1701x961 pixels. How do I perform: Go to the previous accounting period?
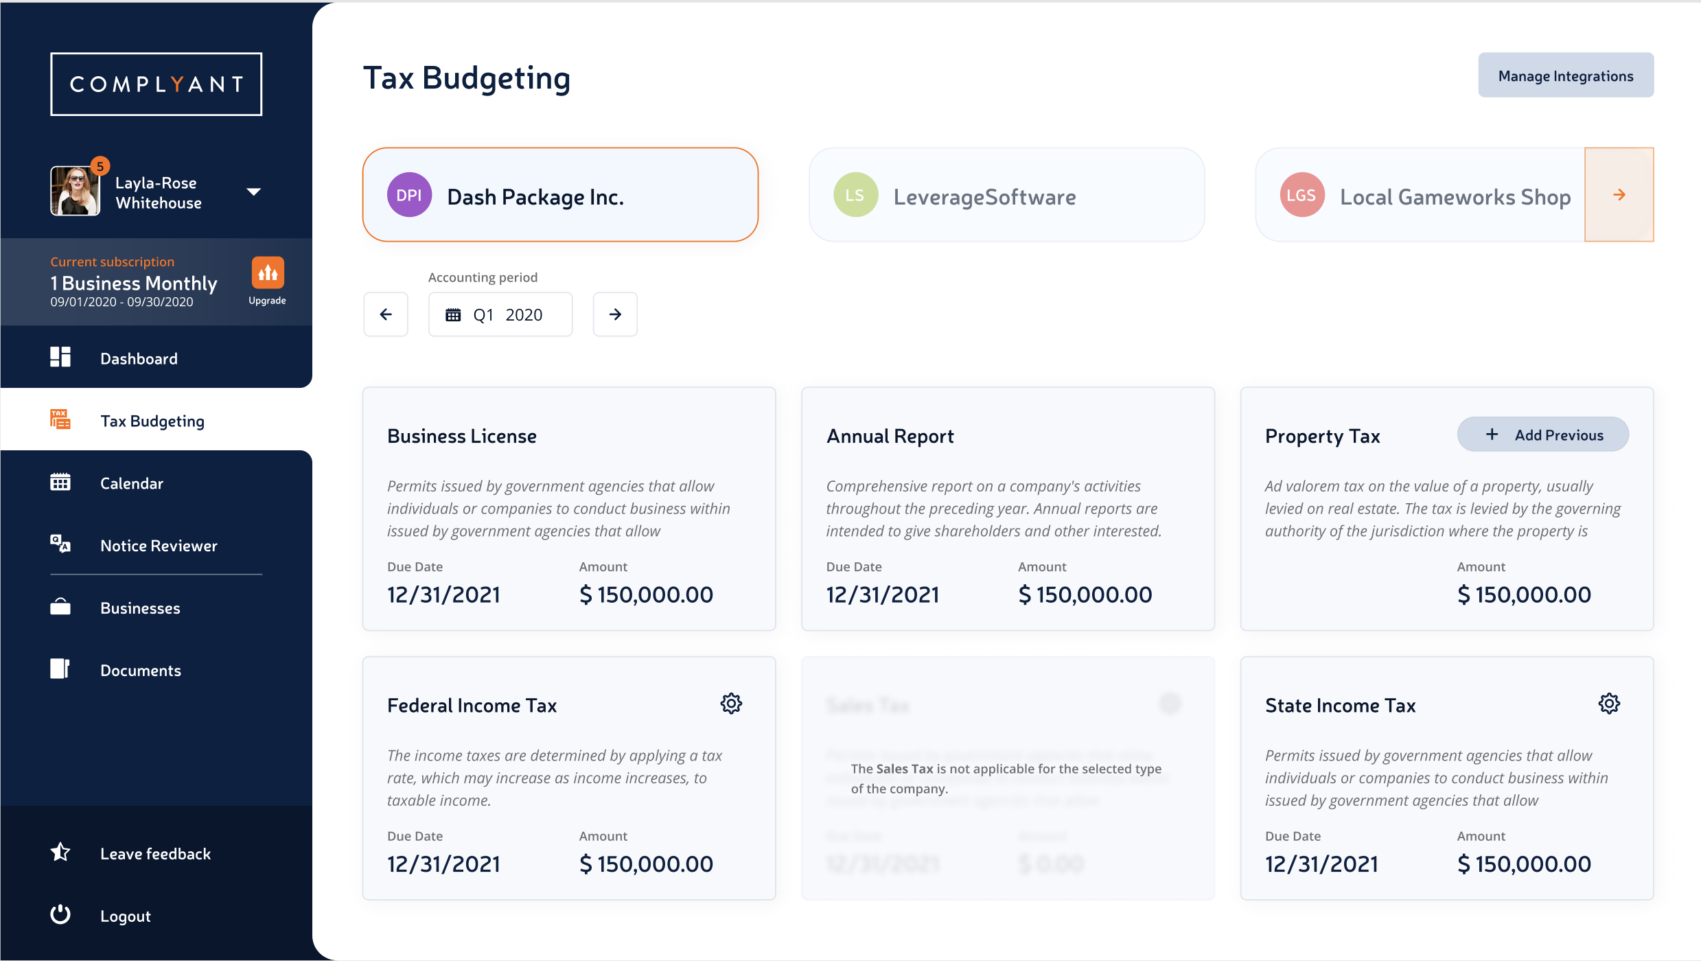click(386, 314)
